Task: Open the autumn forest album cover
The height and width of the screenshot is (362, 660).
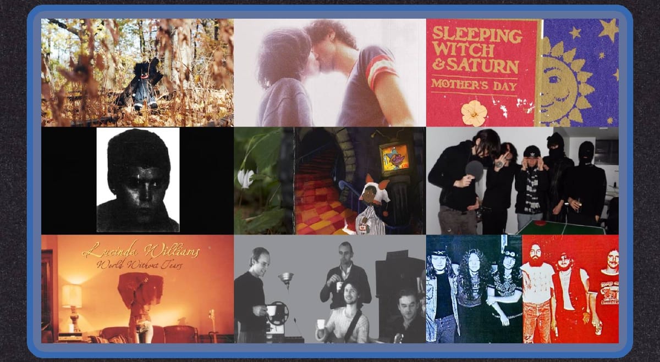Action: tap(137, 73)
